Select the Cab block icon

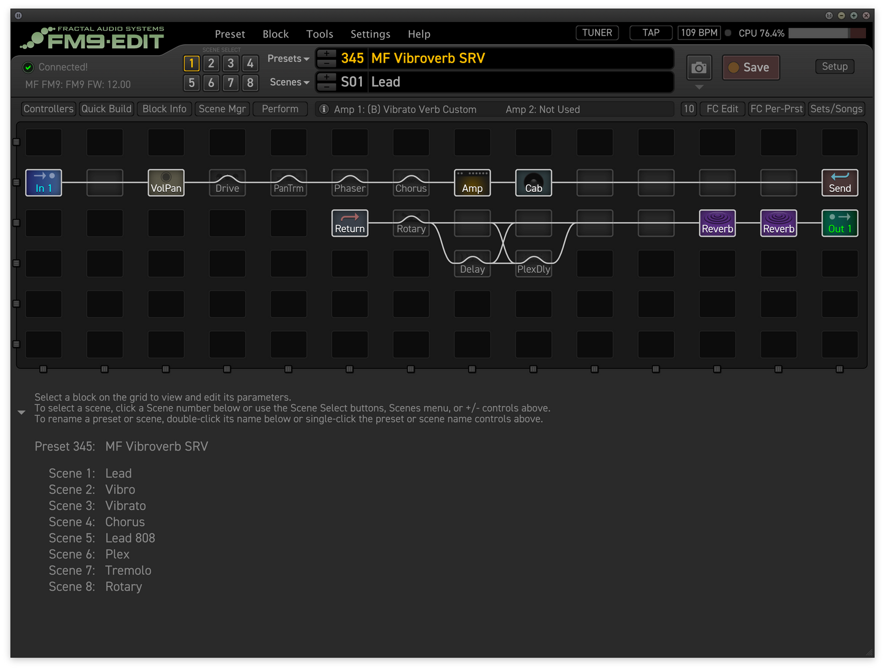click(x=533, y=183)
